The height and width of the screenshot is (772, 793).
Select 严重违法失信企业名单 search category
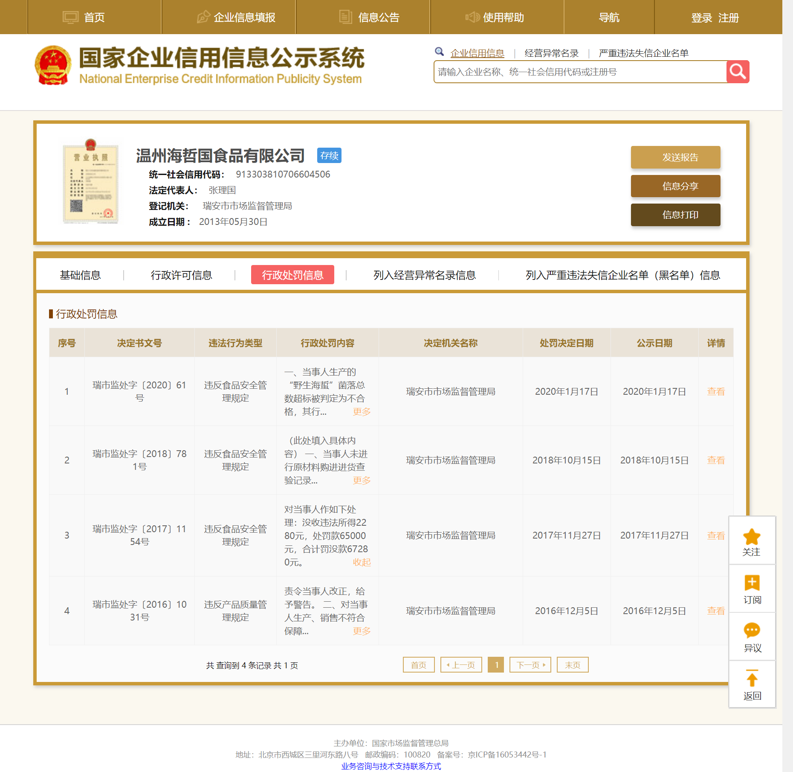pos(644,53)
